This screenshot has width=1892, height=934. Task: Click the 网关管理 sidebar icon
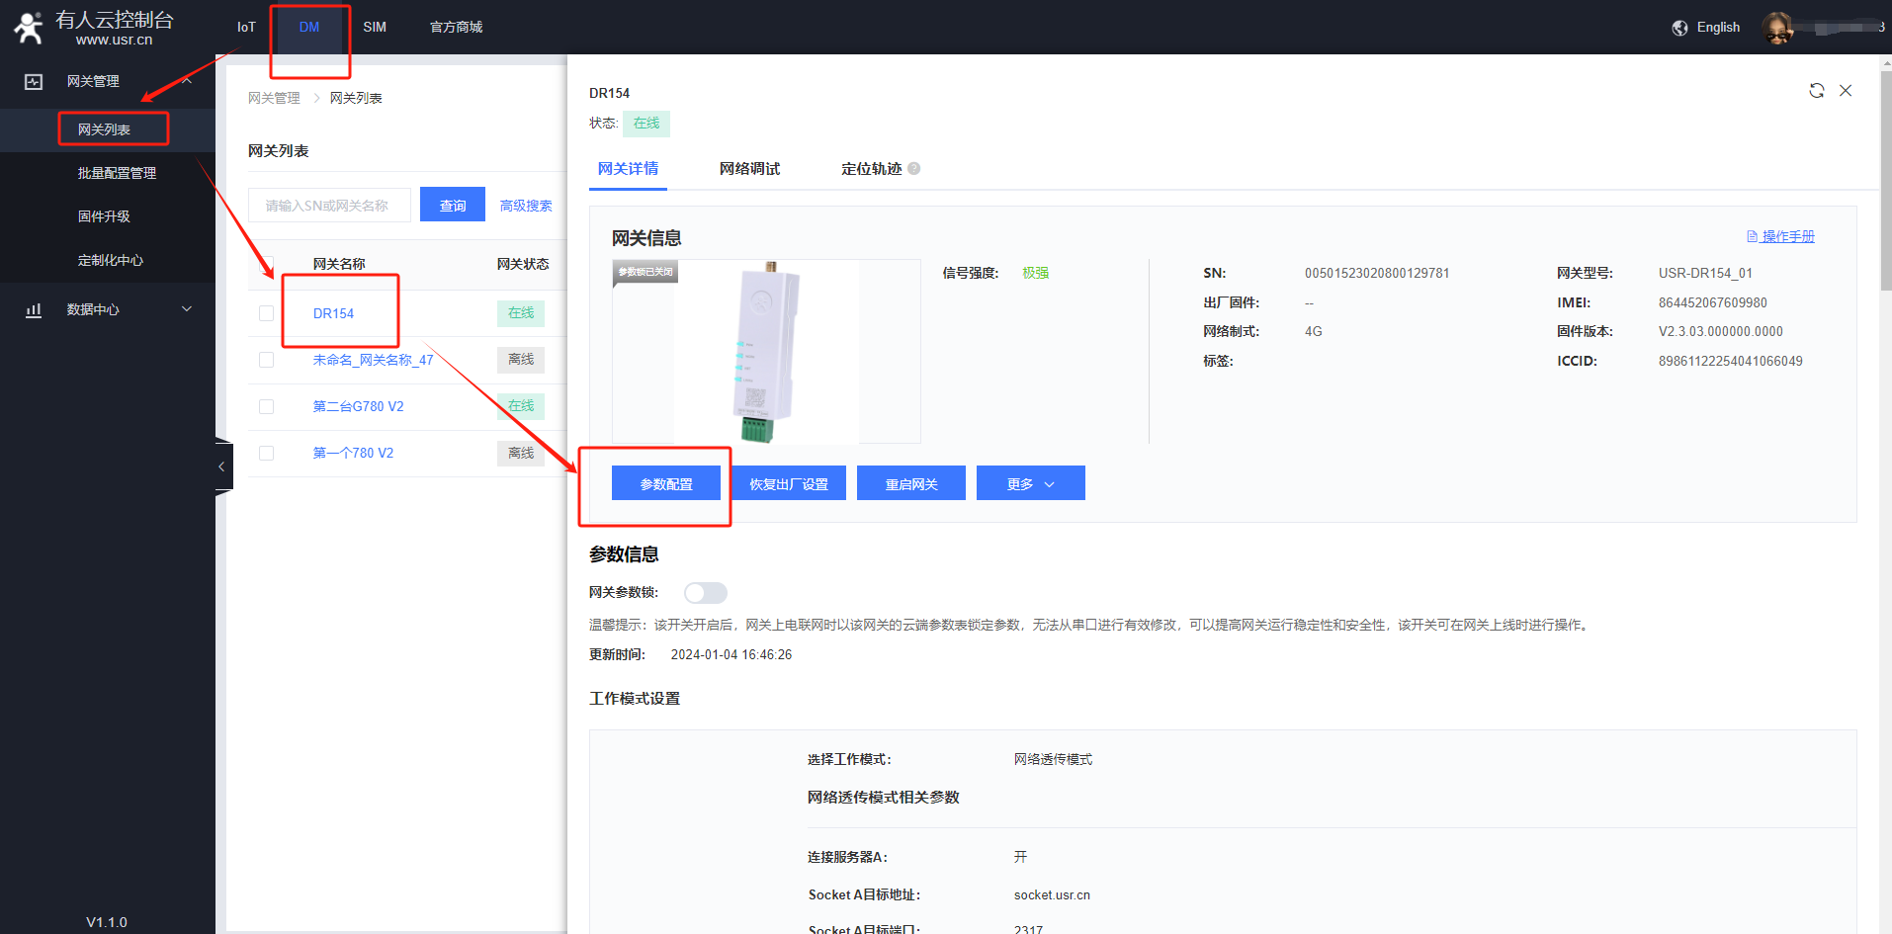(34, 82)
